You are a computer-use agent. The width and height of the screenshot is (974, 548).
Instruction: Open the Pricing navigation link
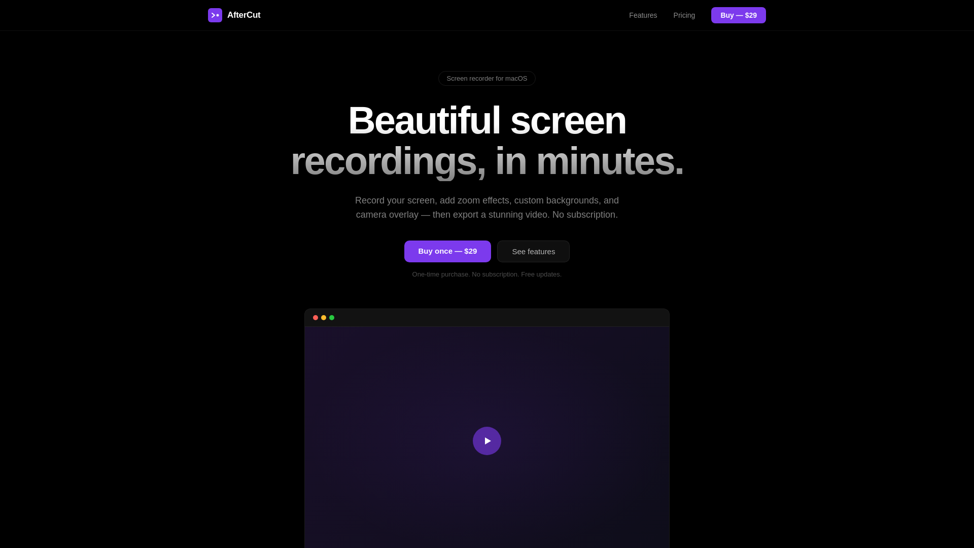point(684,15)
